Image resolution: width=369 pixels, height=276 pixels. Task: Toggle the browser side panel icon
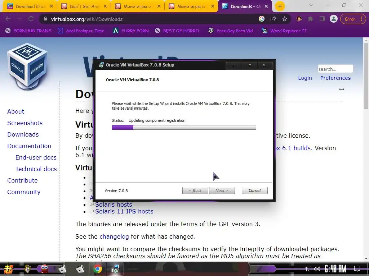click(322, 19)
